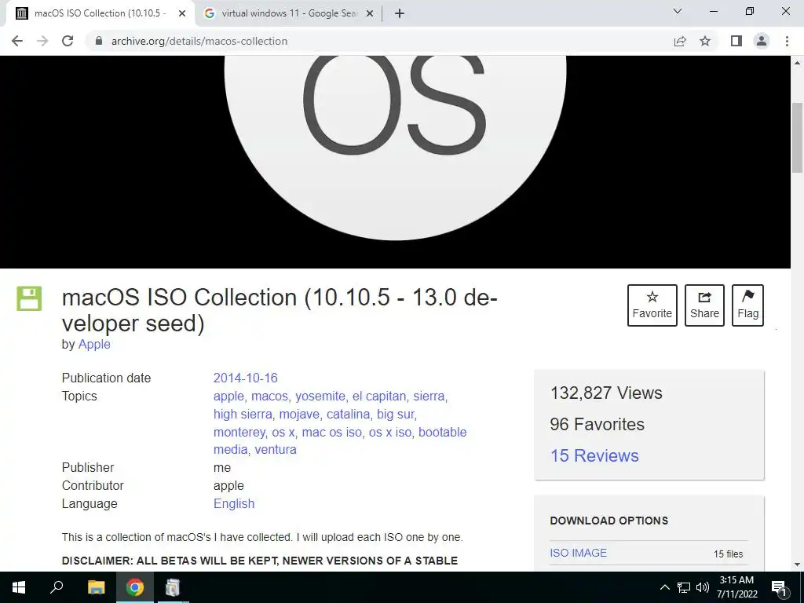Reload the current page
This screenshot has height=603, width=804.
[68, 41]
